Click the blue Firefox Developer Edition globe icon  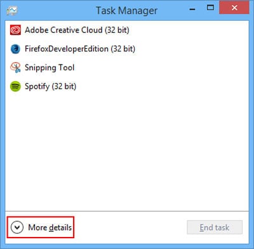[x=15, y=49]
